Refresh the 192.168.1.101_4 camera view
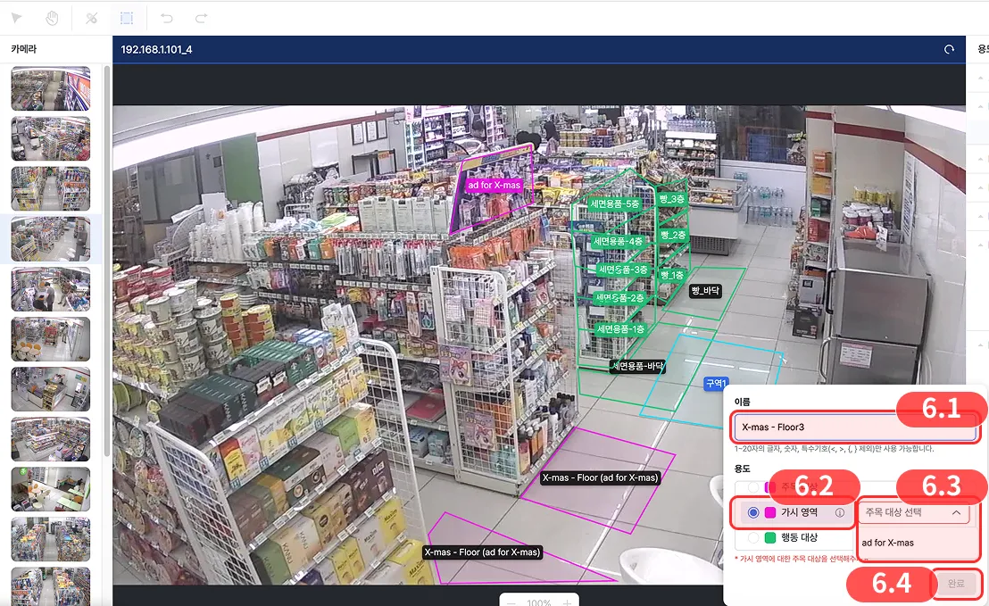This screenshot has height=606, width=989. point(949,49)
